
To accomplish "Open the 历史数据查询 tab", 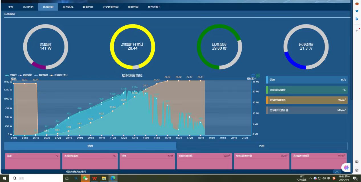I will click(x=110, y=7).
